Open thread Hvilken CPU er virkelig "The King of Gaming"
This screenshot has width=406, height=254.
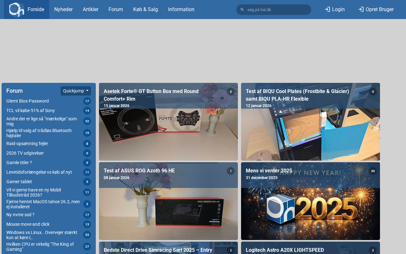click(x=40, y=247)
